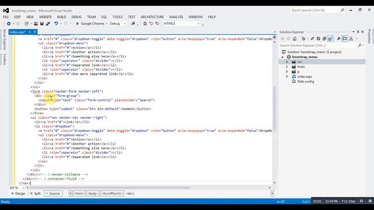This screenshot has width=374, height=210.
Task: Switch to Source view
Action: (x=53, y=194)
